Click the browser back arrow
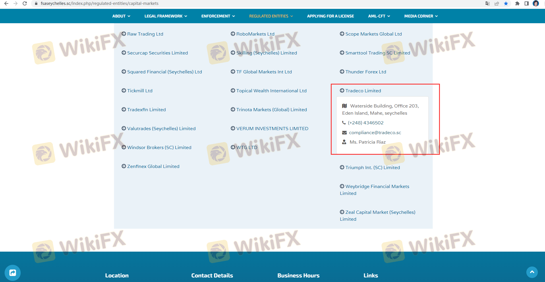This screenshot has width=545, height=282. coord(6,3)
